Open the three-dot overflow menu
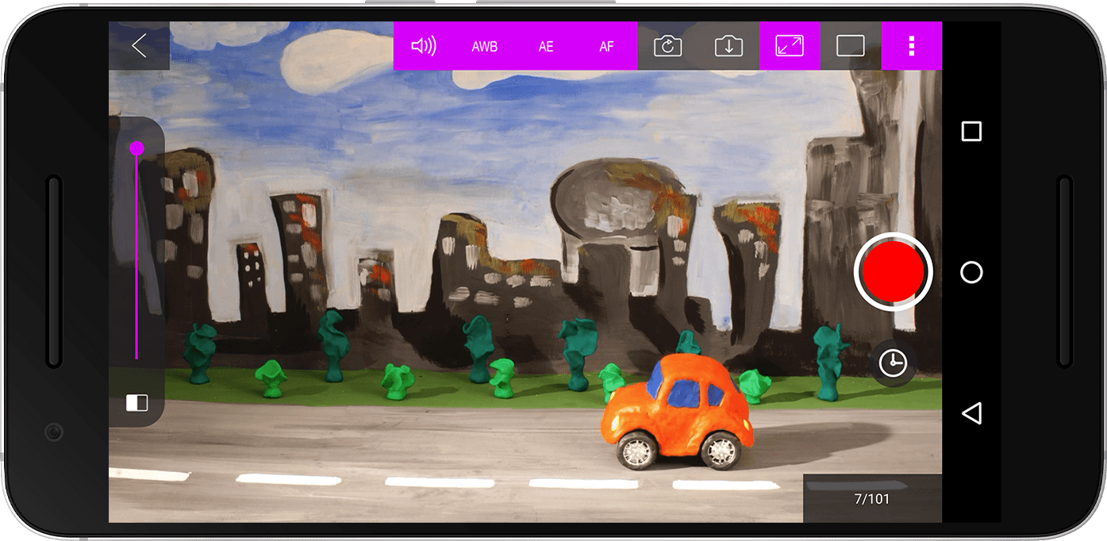This screenshot has height=541, width=1107. click(x=912, y=46)
